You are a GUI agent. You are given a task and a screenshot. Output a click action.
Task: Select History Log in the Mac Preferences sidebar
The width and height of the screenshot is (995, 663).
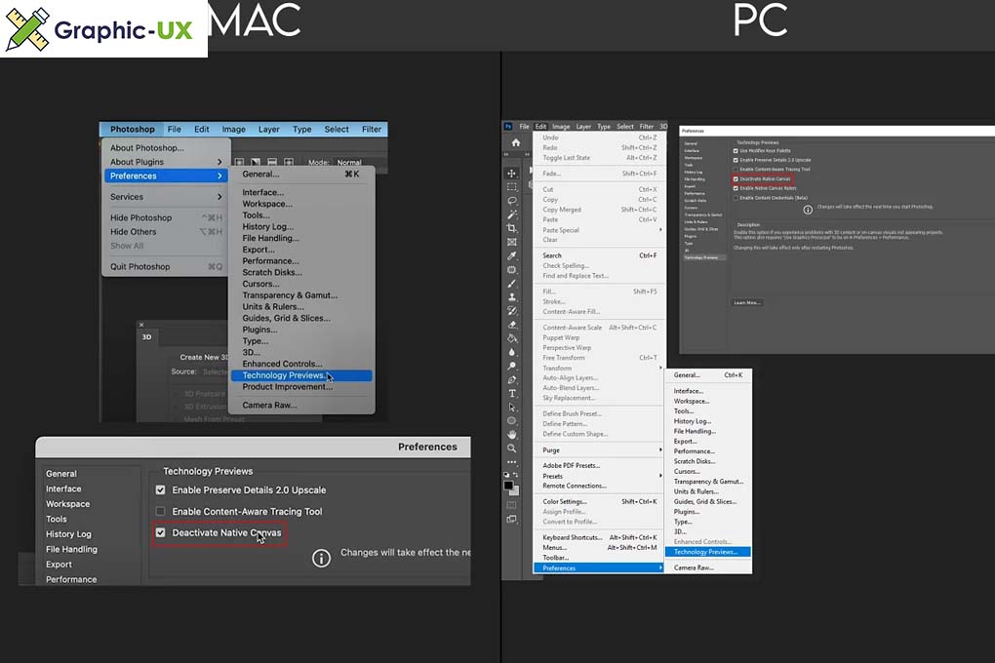click(x=68, y=534)
